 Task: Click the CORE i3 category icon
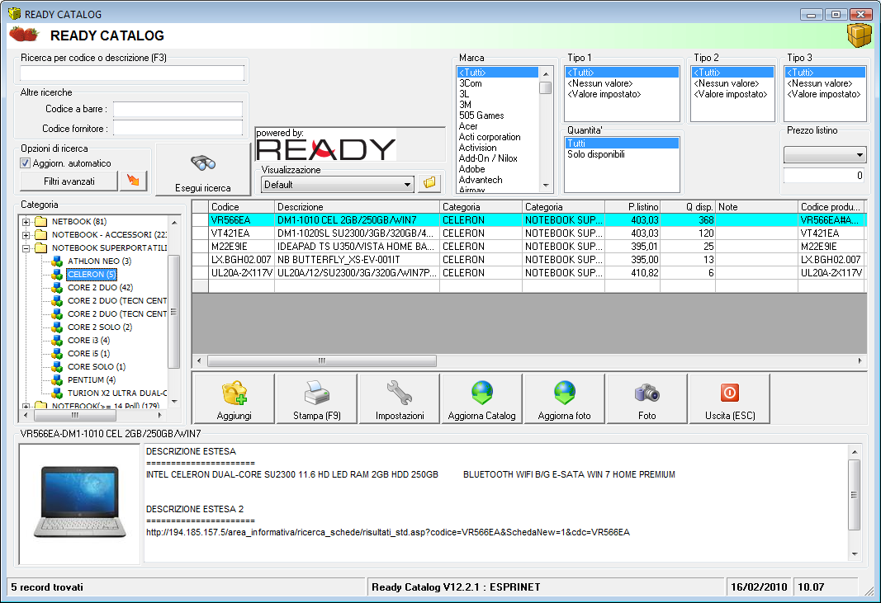[x=57, y=340]
